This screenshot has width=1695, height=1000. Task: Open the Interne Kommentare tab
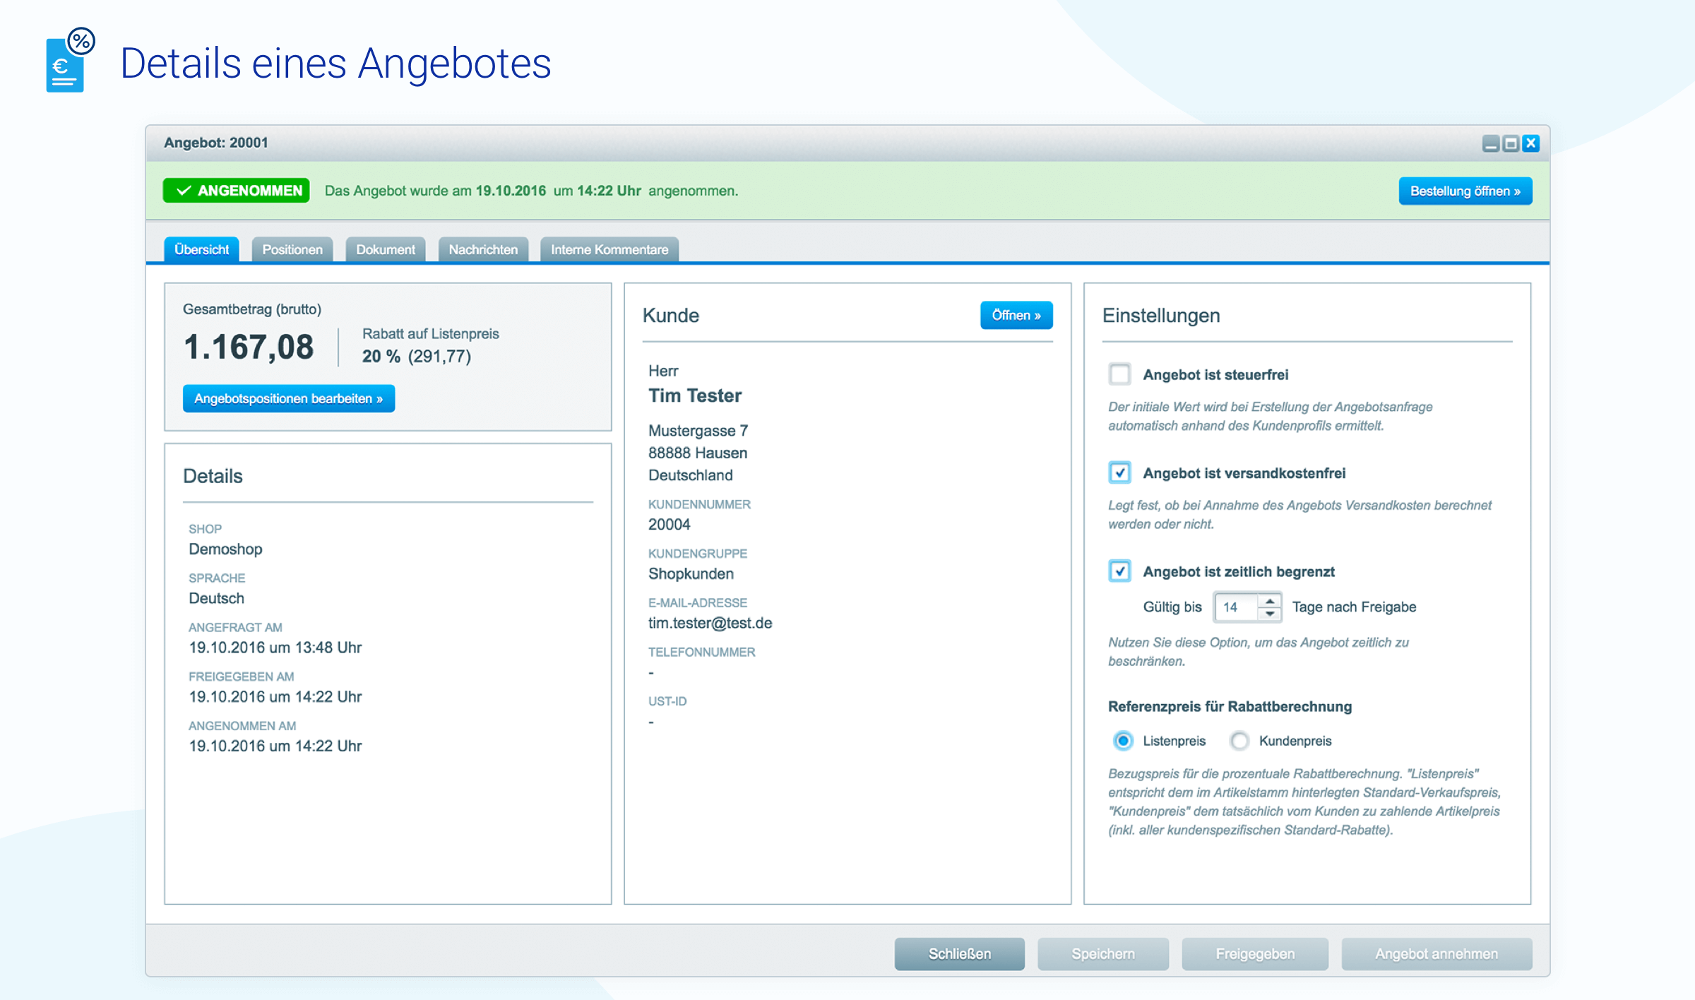tap(609, 249)
